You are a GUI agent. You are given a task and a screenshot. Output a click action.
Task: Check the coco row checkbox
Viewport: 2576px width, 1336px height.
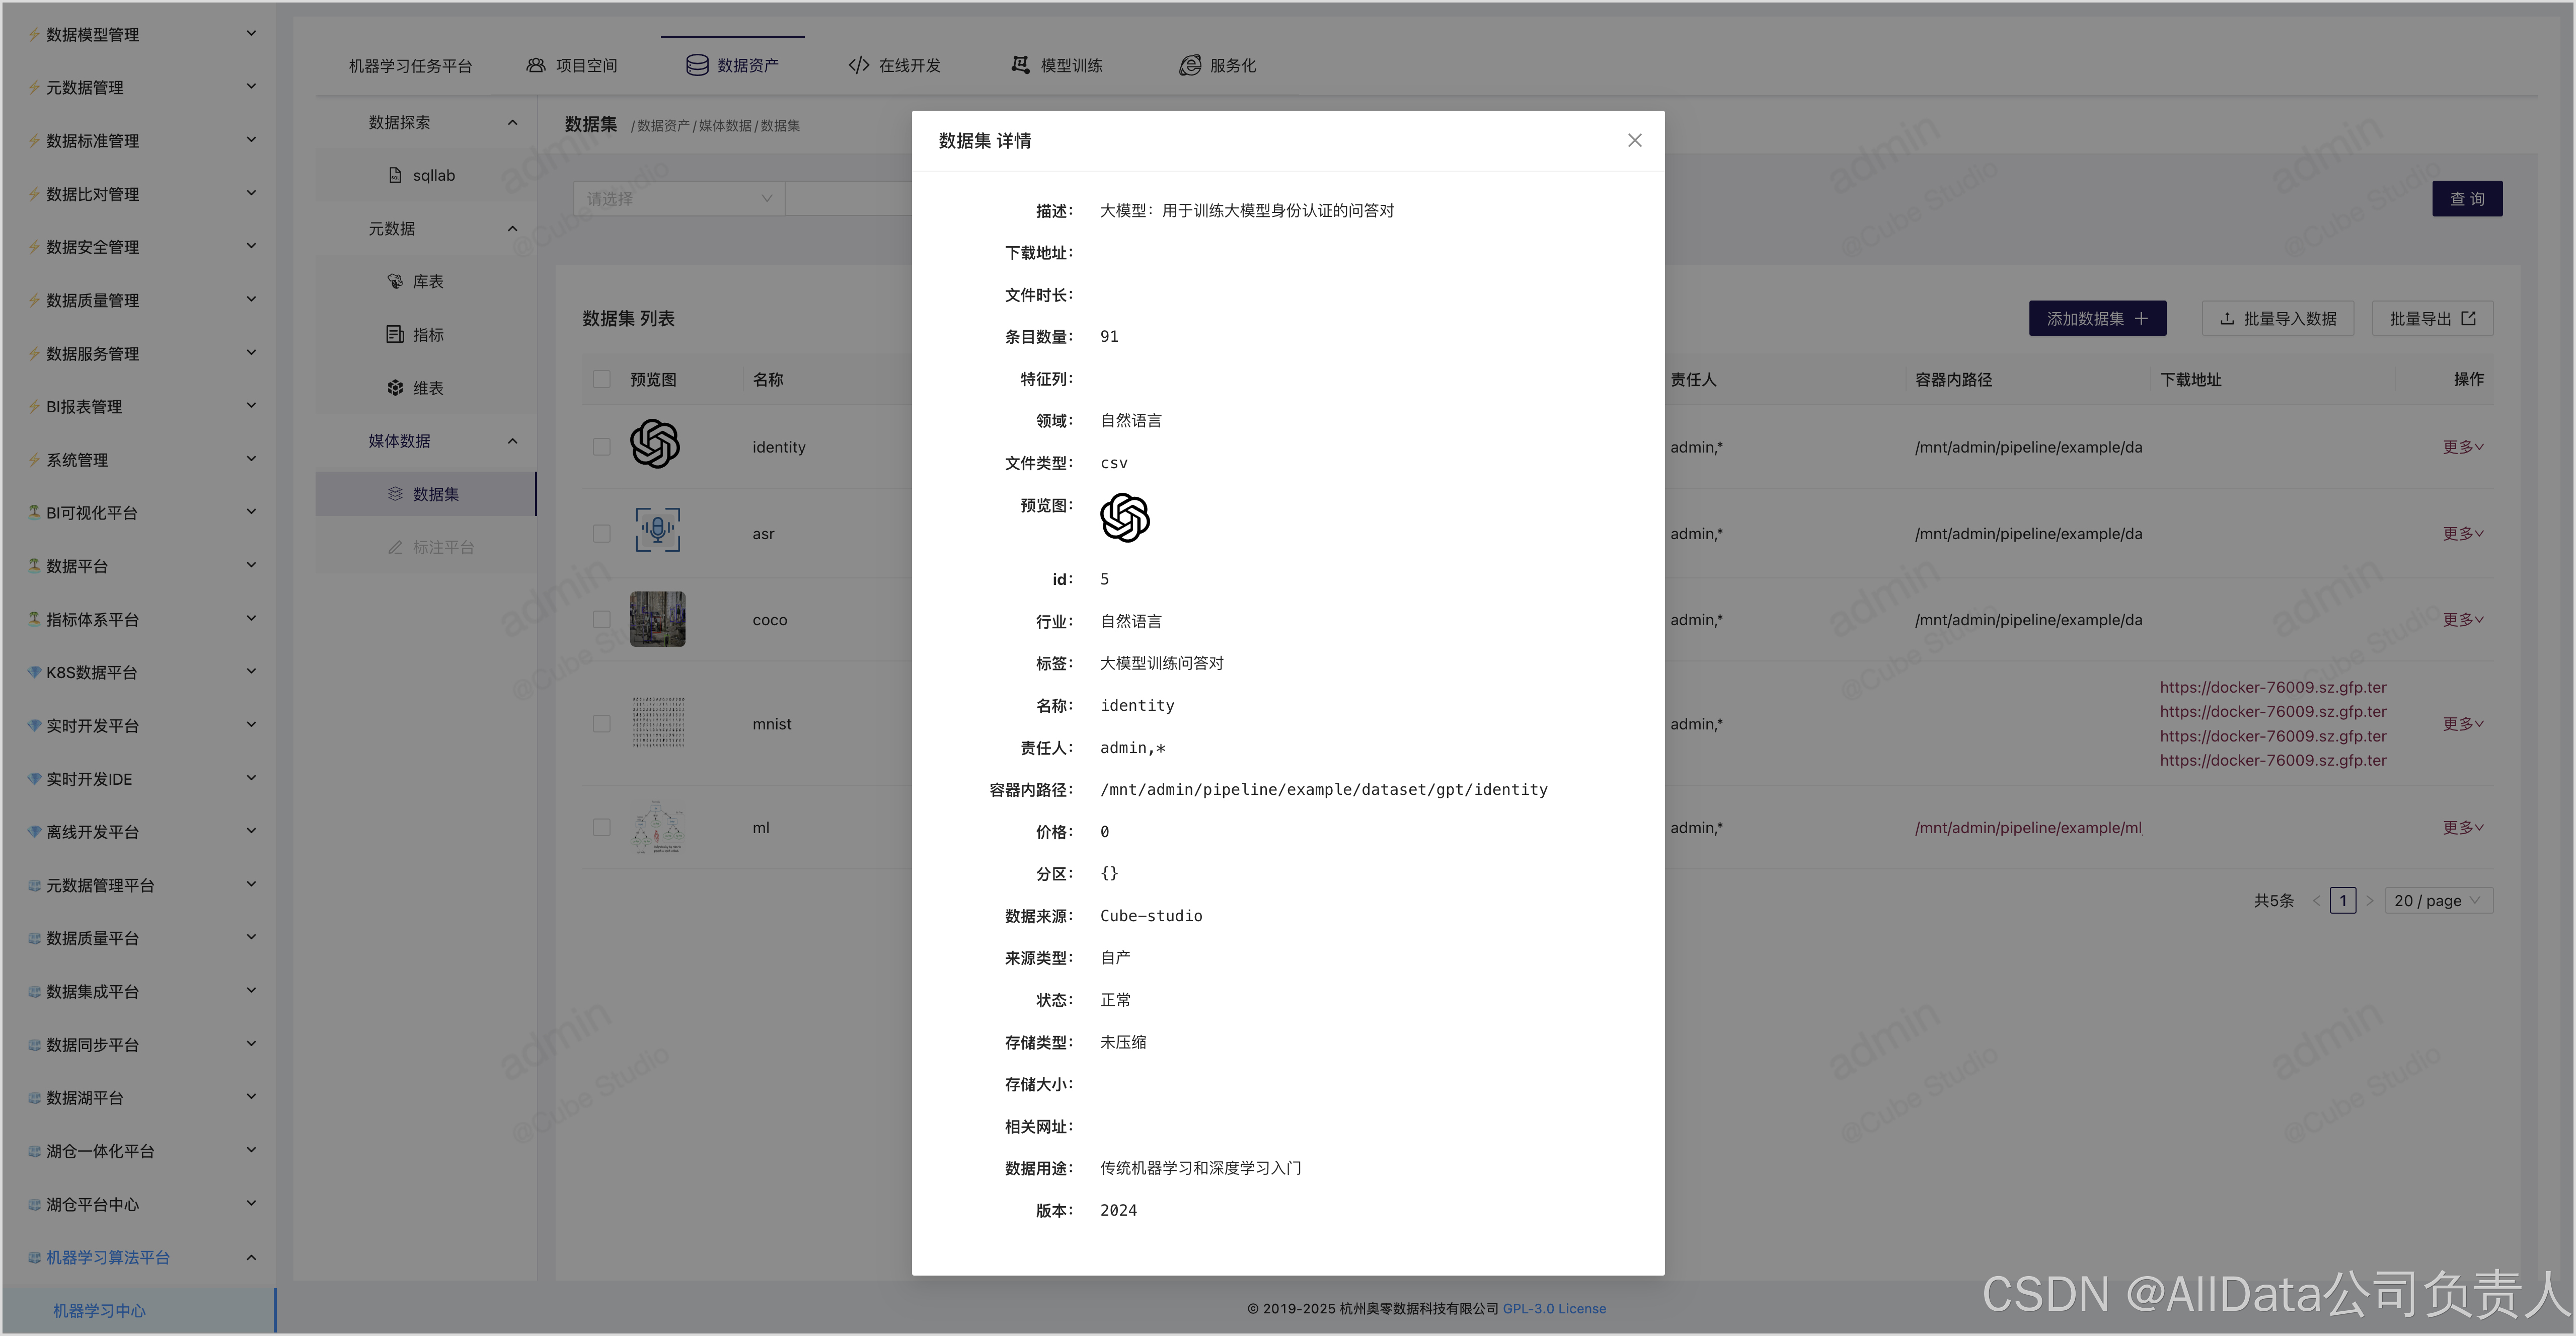(601, 620)
